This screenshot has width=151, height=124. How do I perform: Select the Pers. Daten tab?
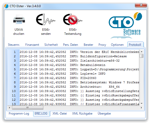pos(70,45)
